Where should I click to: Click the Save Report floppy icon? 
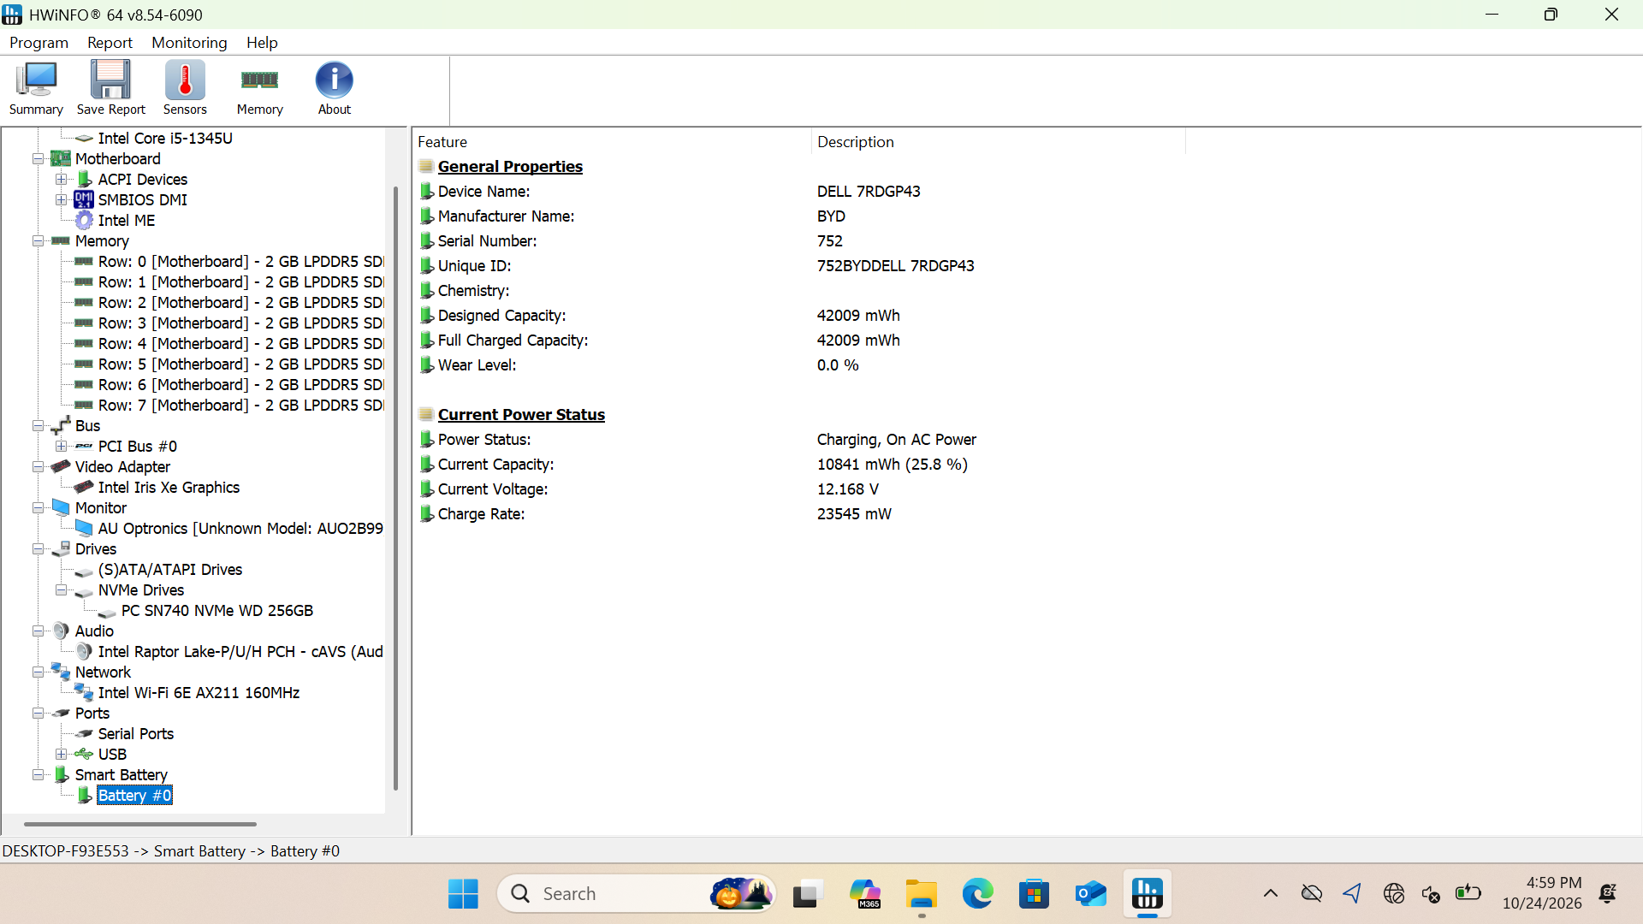pos(110,88)
